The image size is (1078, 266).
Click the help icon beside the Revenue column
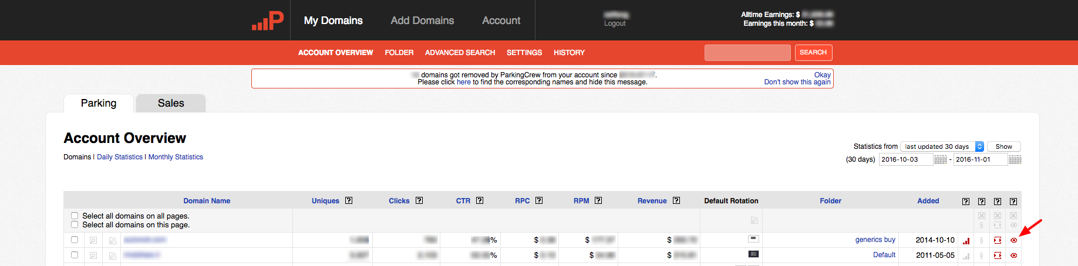pyautogui.click(x=676, y=200)
